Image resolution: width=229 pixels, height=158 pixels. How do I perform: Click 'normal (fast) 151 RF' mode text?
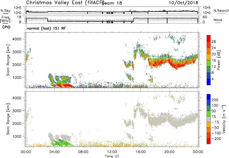coord(46,28)
